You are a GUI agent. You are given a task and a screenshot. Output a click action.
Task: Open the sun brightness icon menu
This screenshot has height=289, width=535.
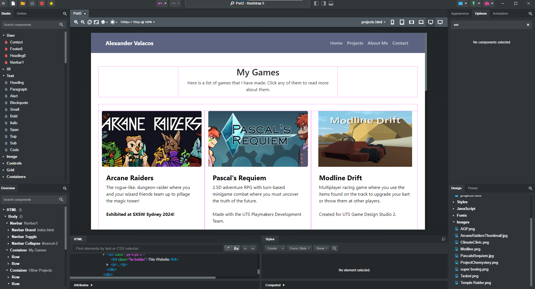113,22
